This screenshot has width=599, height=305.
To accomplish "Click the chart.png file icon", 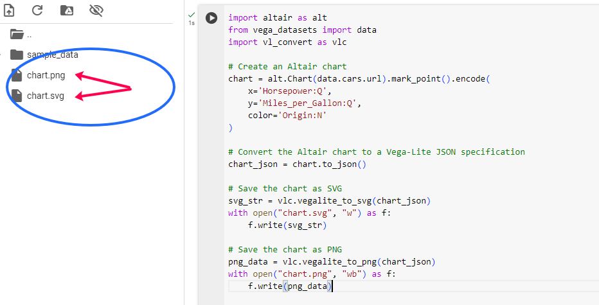I will tap(16, 75).
